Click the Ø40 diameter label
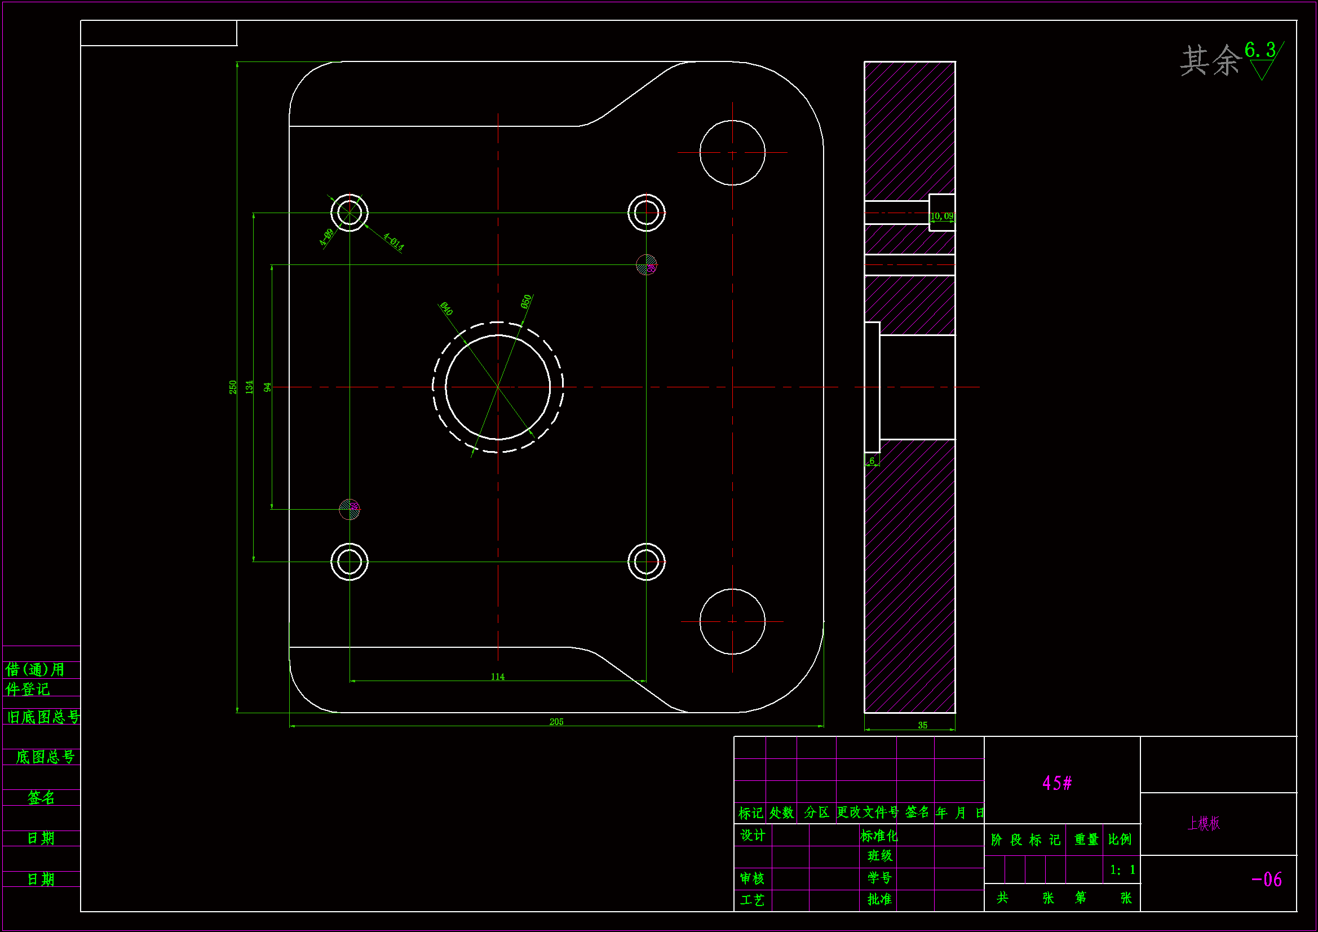The width and height of the screenshot is (1318, 932). click(x=446, y=309)
